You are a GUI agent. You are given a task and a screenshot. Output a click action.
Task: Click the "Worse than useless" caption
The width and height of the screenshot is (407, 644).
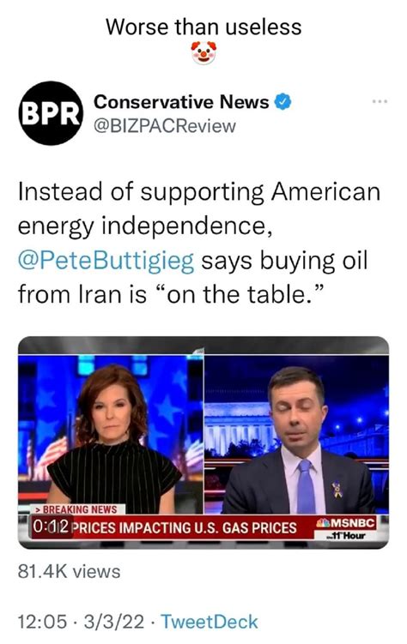(203, 27)
